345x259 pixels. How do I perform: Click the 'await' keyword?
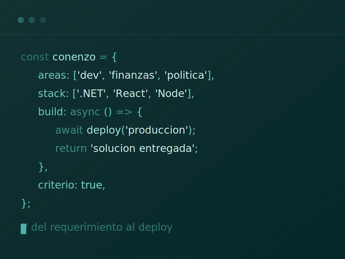(x=69, y=130)
